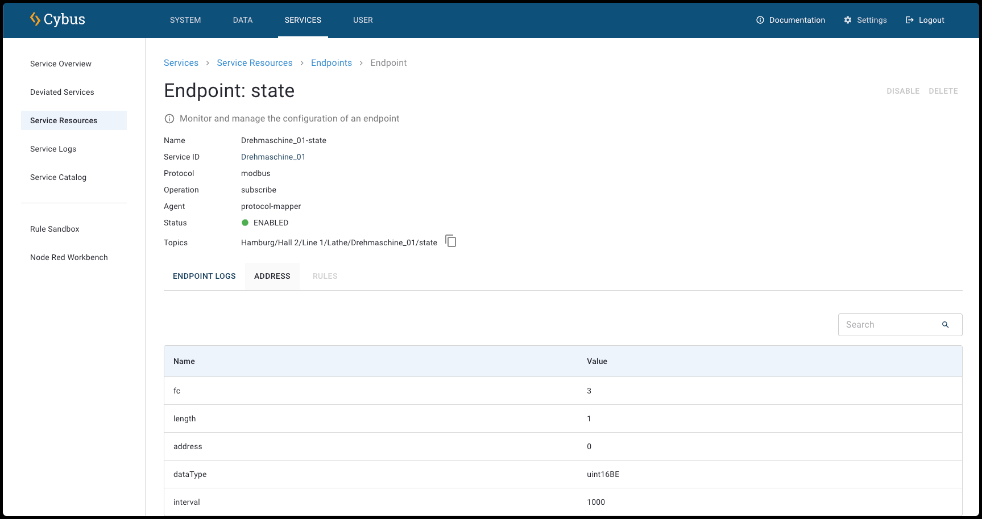Open the DATA menu

(243, 20)
